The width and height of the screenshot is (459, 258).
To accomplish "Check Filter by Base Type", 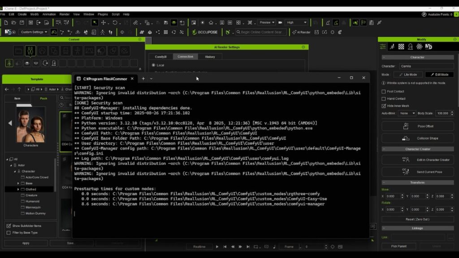I will pos(9,232).
